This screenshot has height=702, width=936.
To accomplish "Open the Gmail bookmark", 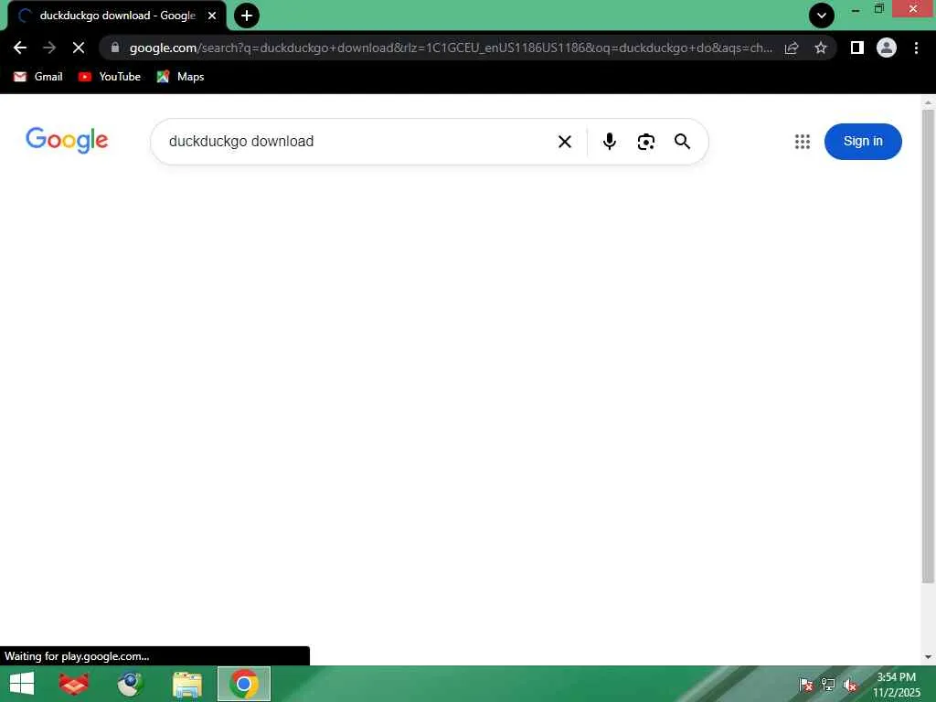I will (x=38, y=77).
